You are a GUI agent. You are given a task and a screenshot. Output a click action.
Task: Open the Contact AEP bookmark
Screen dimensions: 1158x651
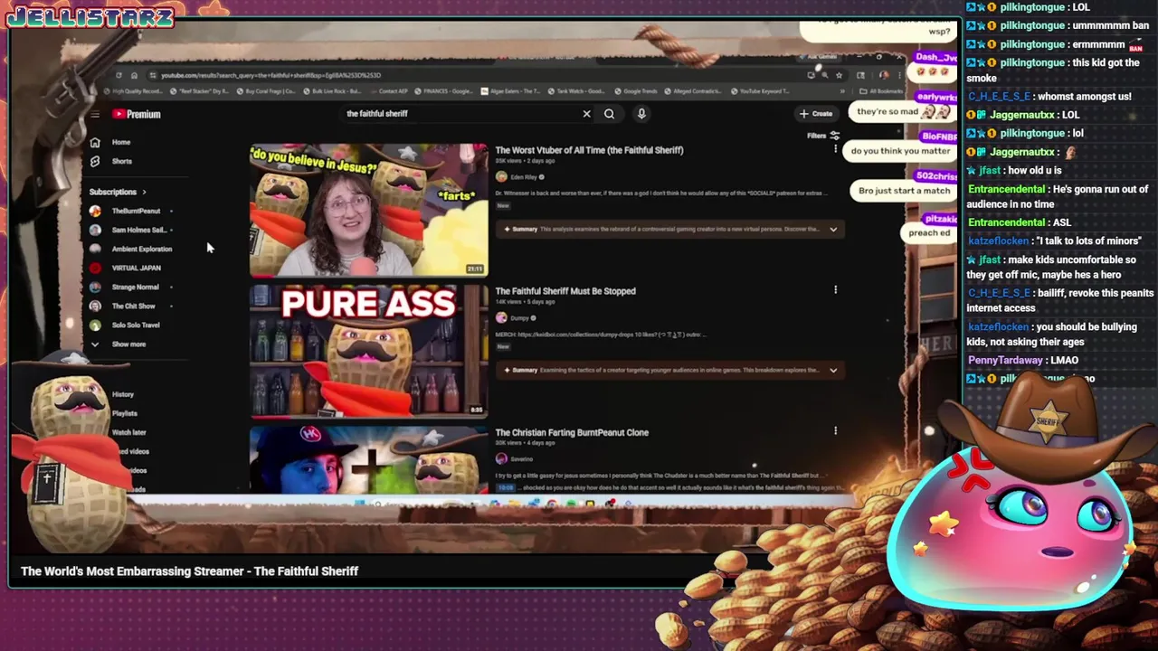coord(388,91)
